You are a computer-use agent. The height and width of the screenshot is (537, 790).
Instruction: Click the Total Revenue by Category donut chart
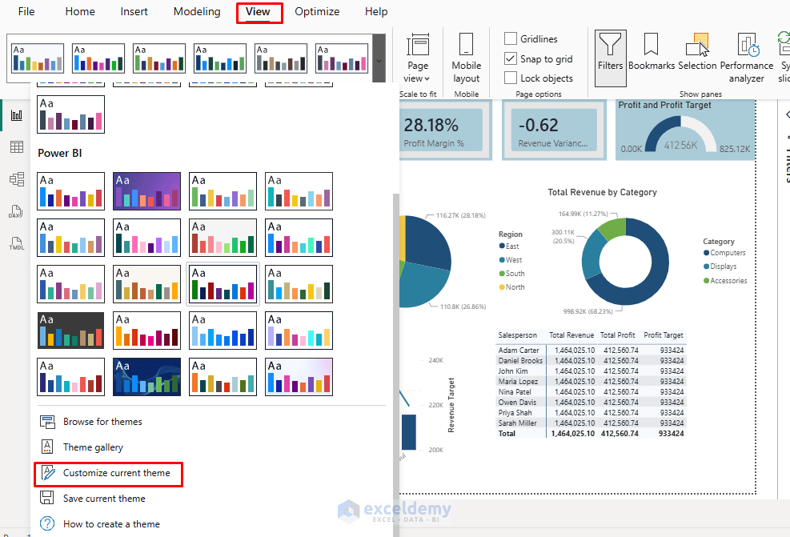(625, 262)
